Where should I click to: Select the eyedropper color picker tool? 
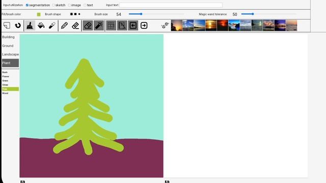52,25
